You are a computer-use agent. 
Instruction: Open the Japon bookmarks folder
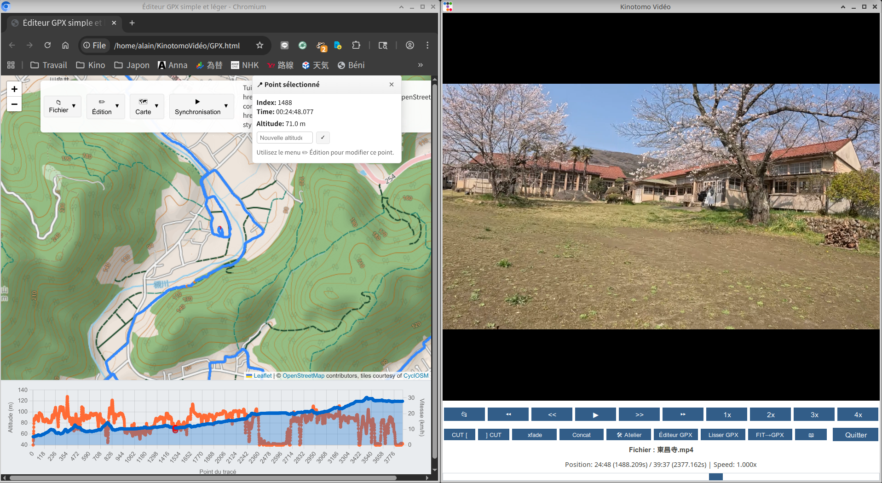(132, 65)
